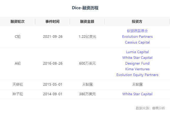The width and height of the screenshot is (170, 117).
Task: Click the amount 380万美元
Action: (87, 94)
